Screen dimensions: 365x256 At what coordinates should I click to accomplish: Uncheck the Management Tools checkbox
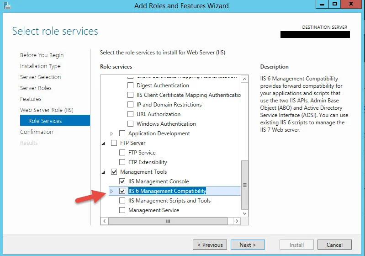pos(114,172)
